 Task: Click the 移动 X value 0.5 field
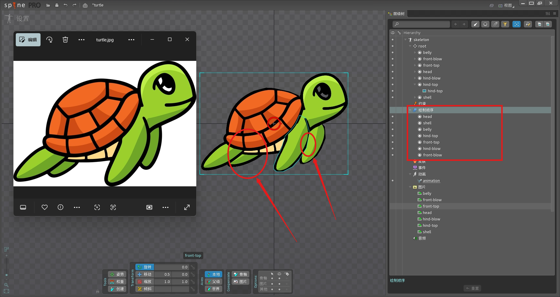[163, 274]
